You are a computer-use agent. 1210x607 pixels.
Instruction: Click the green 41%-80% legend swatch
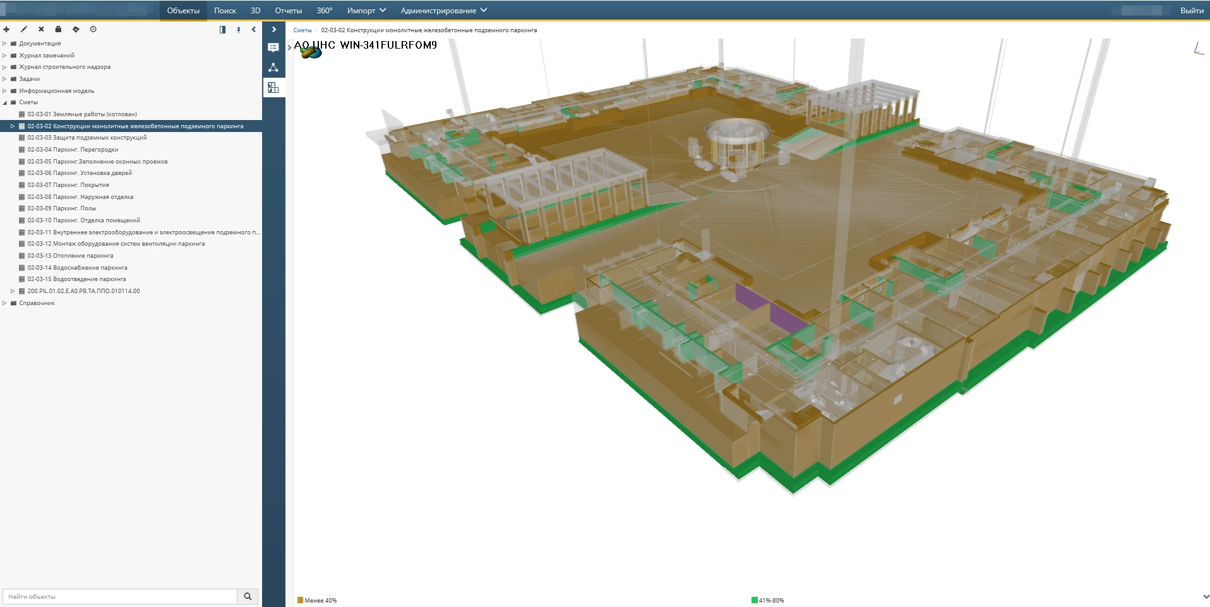click(754, 600)
